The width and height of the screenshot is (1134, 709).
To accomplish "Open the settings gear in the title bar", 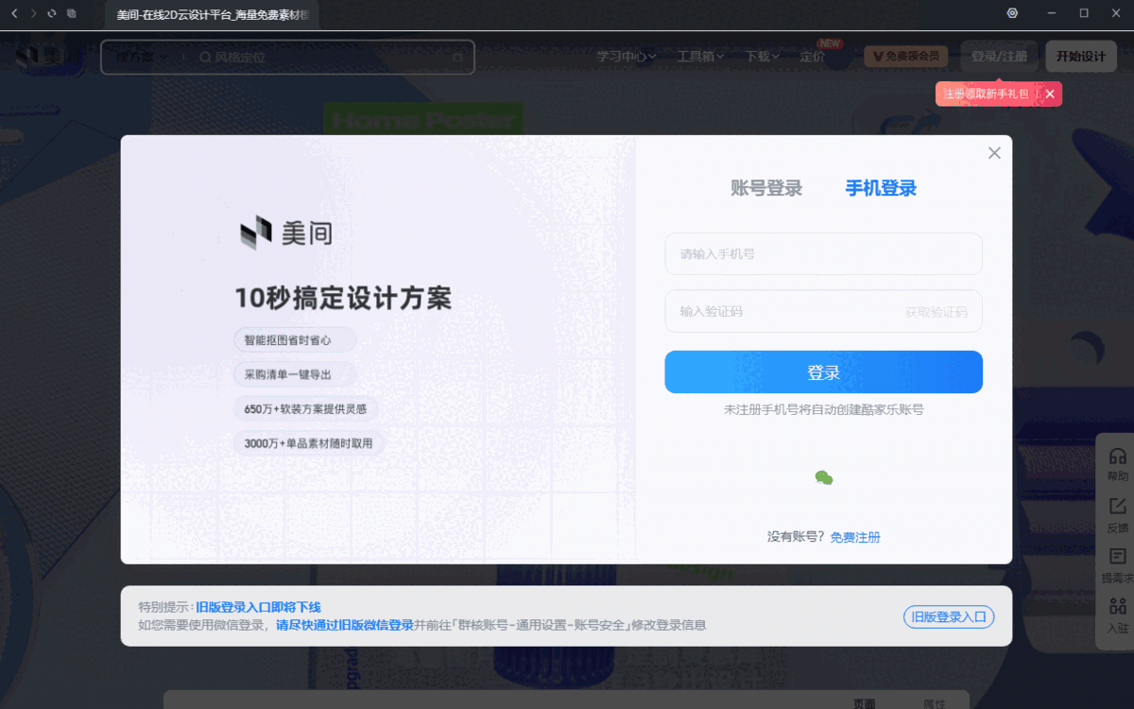I will tap(1012, 12).
